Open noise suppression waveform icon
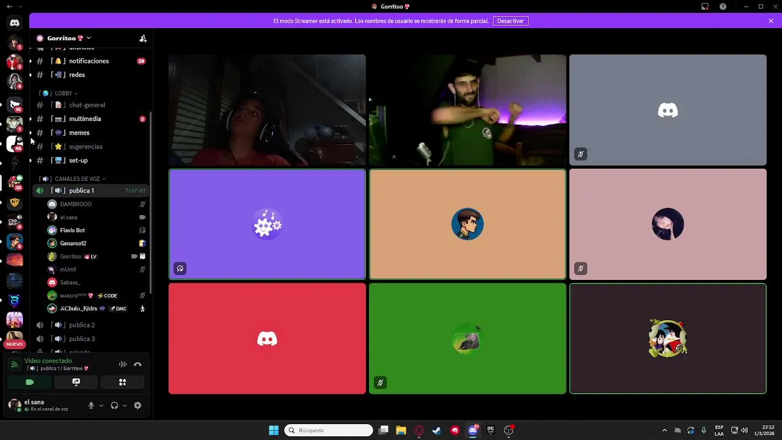 [123, 364]
